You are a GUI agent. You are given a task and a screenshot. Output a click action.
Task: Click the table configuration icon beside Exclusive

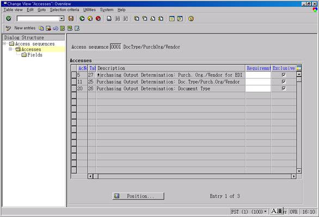pos(299,68)
